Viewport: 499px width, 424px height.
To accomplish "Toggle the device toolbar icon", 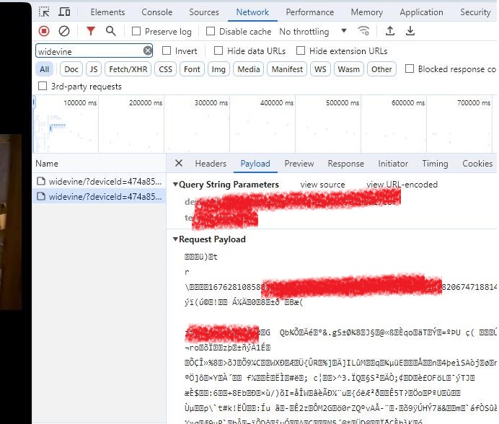I will click(x=64, y=12).
